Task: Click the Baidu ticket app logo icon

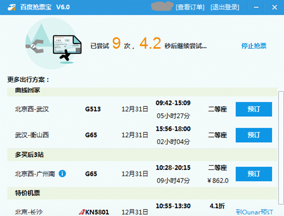Action: click(x=12, y=7)
